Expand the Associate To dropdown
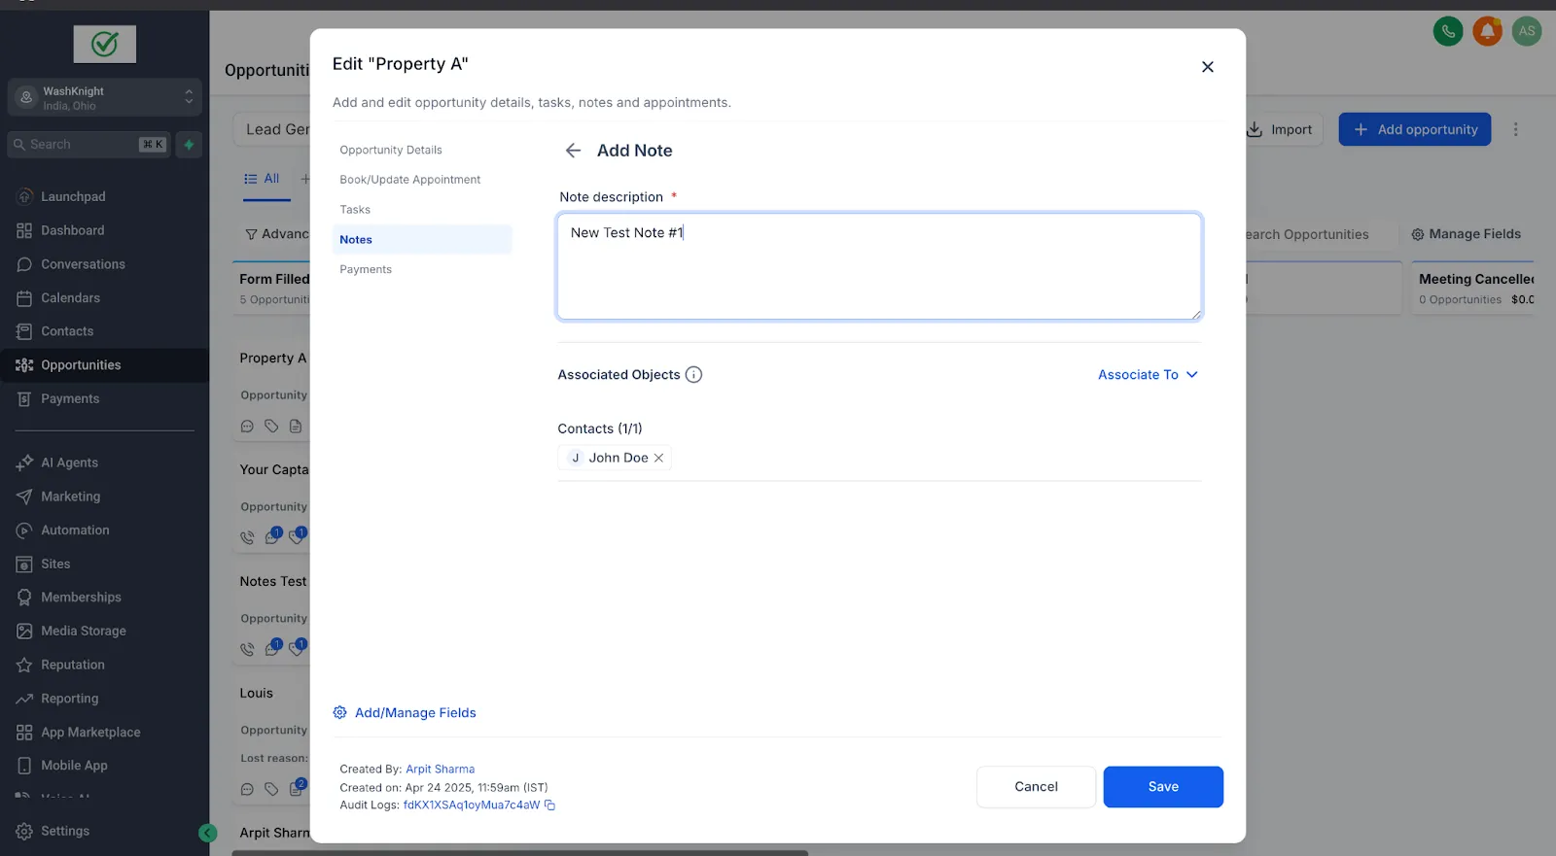1556x856 pixels. [1148, 375]
